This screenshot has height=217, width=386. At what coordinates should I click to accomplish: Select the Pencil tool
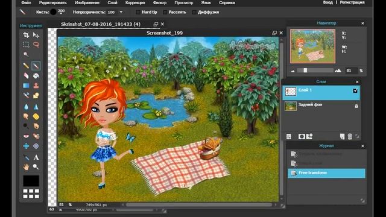[x=26, y=66]
